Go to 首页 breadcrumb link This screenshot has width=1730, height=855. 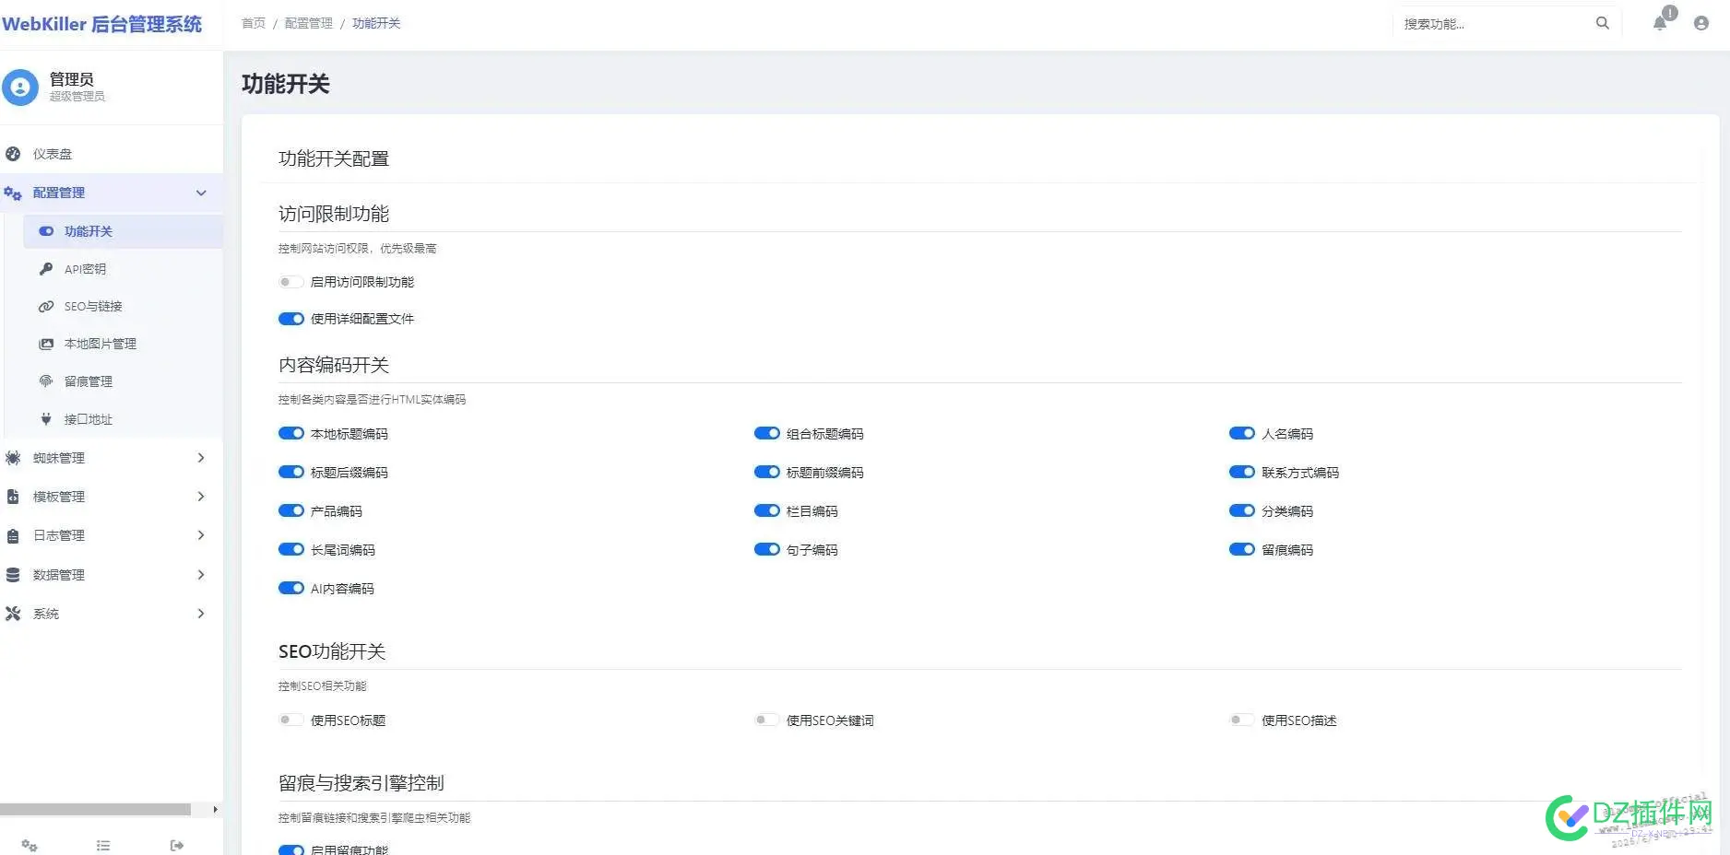(x=254, y=23)
